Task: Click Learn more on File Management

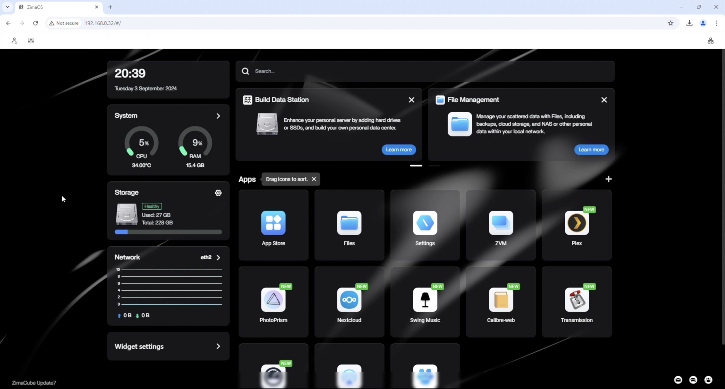Action: [x=591, y=150]
